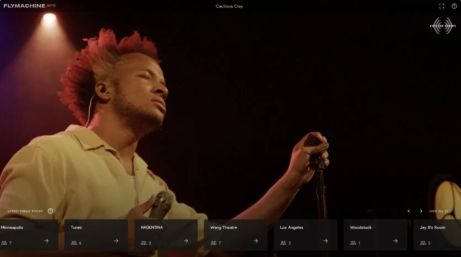
Task: Click the ARGENTINA room name
Action: (152, 227)
